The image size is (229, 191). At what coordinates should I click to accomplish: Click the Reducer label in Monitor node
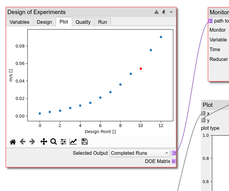pyautogui.click(x=219, y=59)
